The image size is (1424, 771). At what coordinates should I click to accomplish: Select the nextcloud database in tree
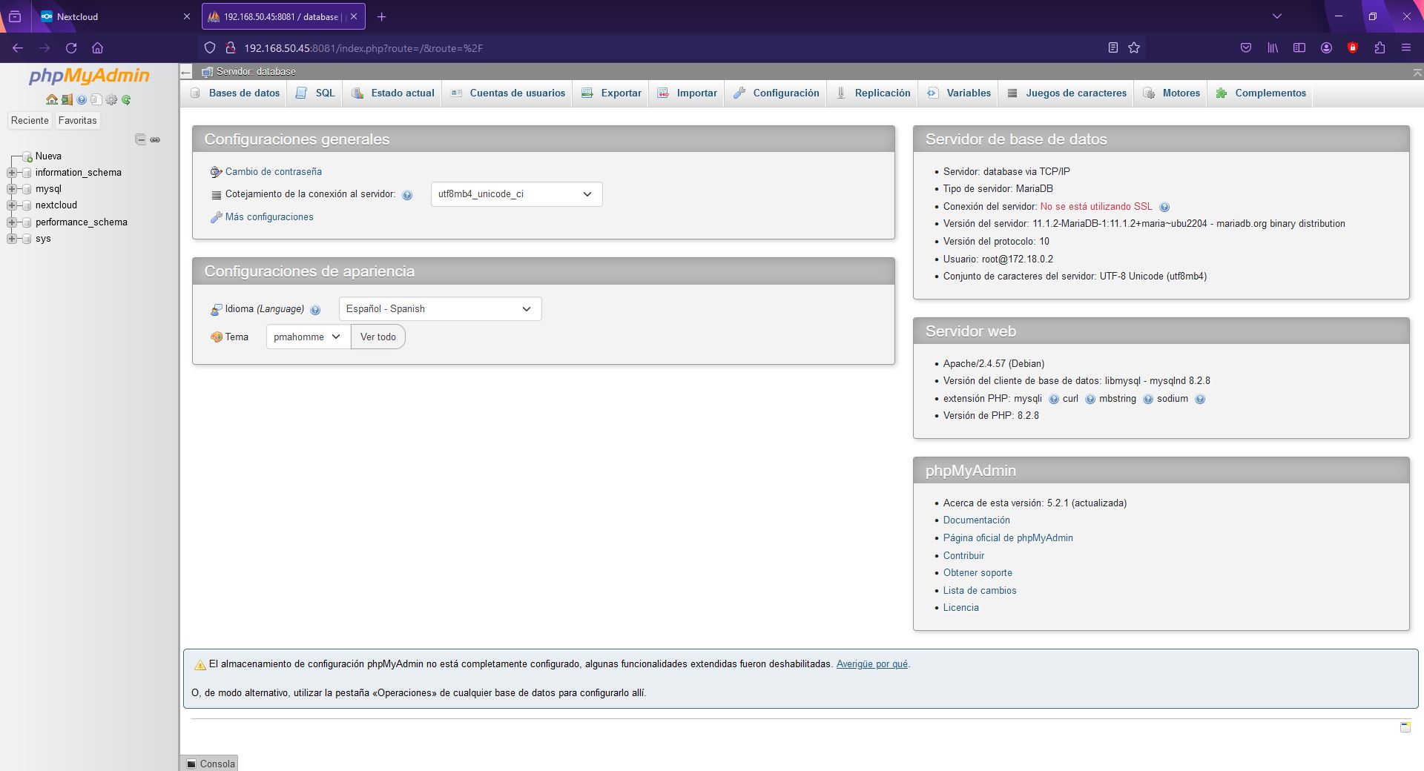tap(56, 205)
